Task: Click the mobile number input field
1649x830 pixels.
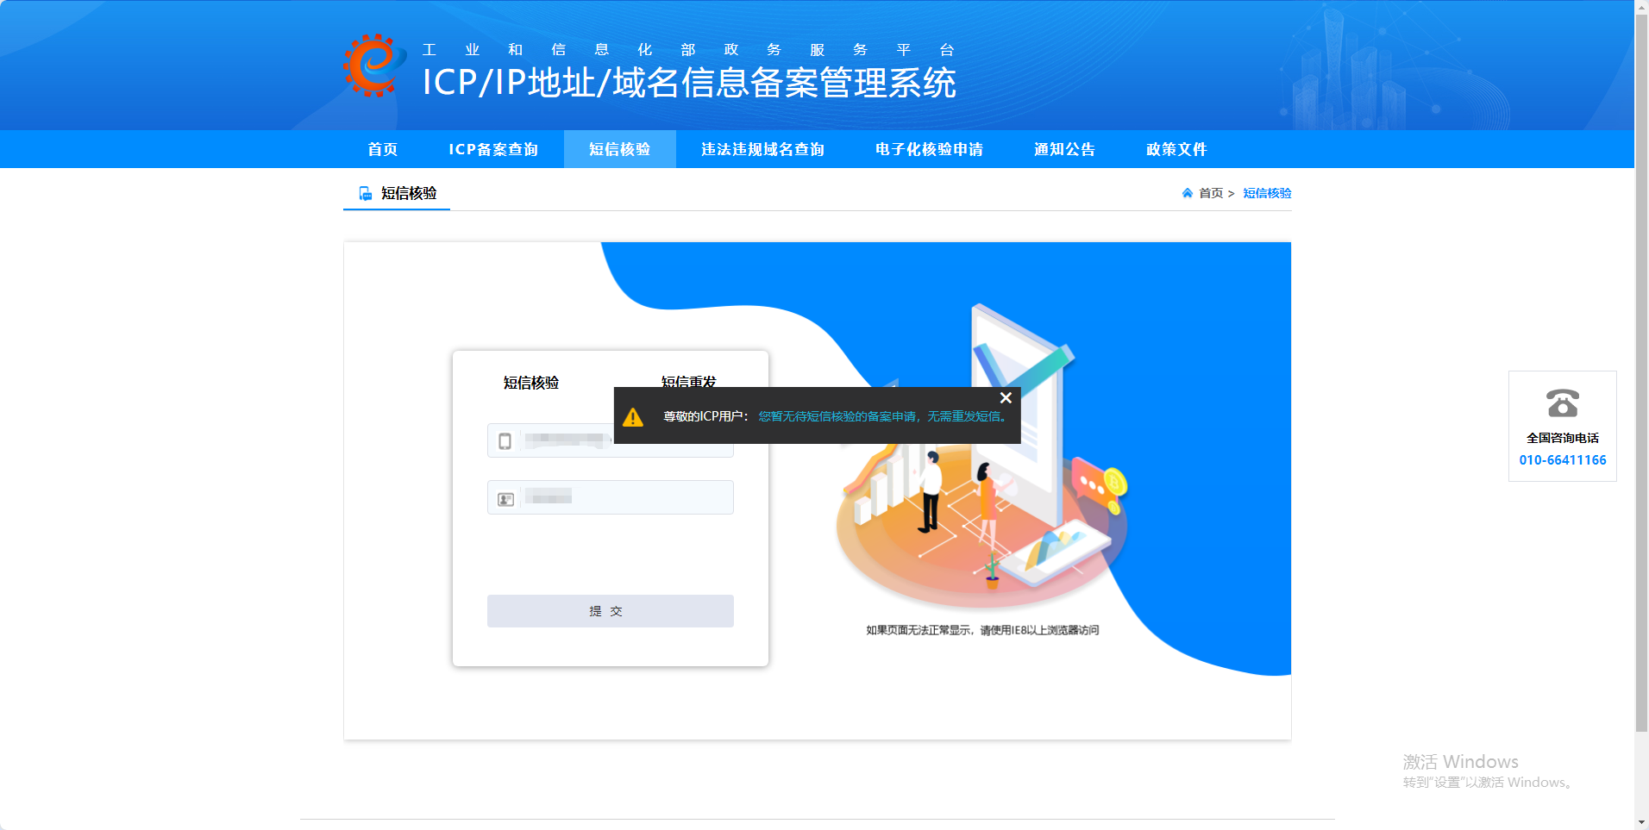Action: point(611,440)
